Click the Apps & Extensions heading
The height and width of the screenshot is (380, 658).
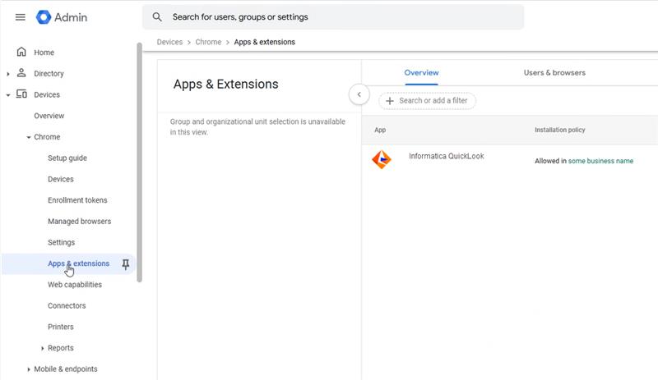tap(225, 85)
